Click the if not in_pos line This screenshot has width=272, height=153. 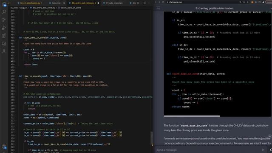32,103
